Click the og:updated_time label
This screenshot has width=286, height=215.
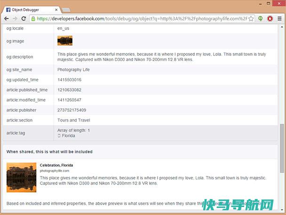pyautogui.click(x=23, y=80)
